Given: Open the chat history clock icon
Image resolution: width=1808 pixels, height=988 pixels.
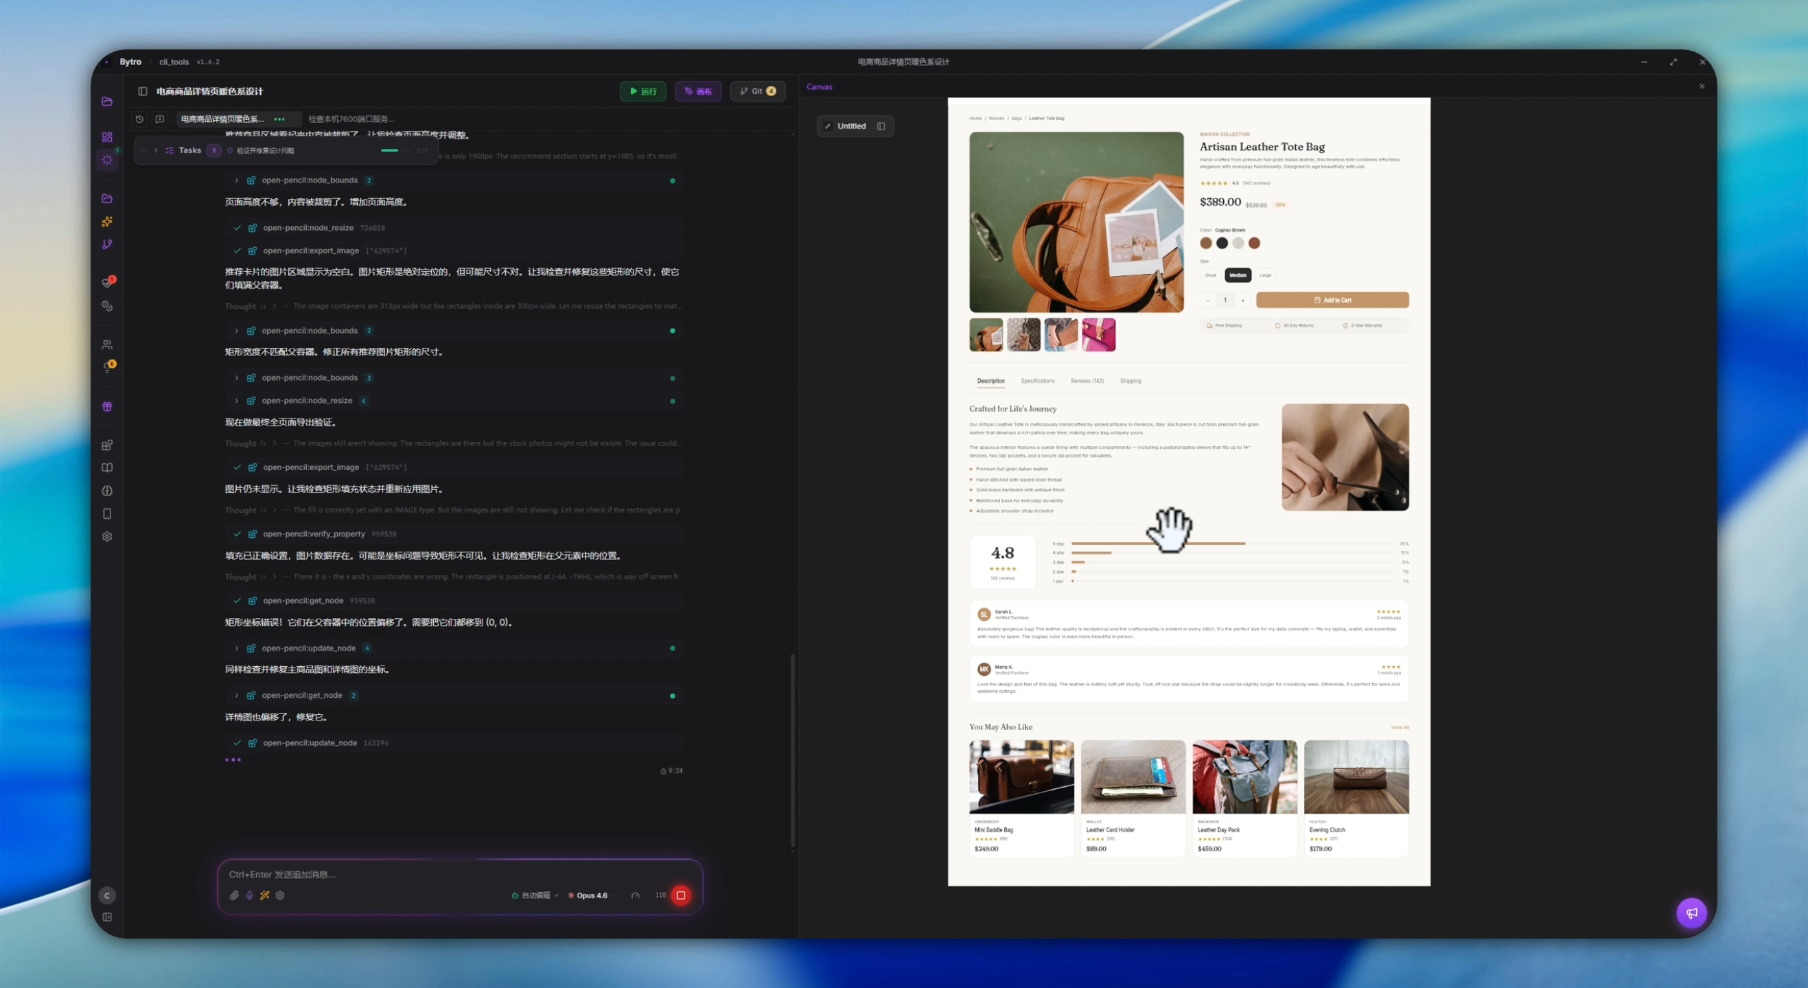Looking at the screenshot, I should 139,119.
